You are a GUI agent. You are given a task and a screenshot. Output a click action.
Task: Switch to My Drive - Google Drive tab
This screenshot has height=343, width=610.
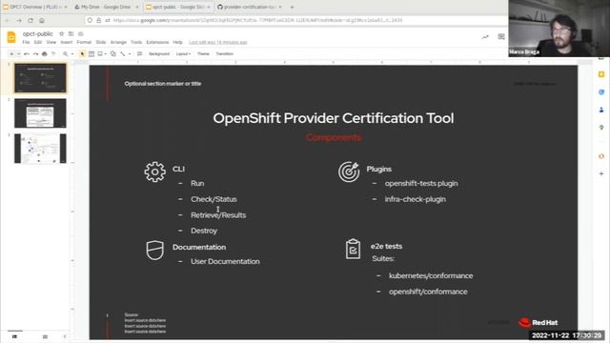(x=105, y=7)
